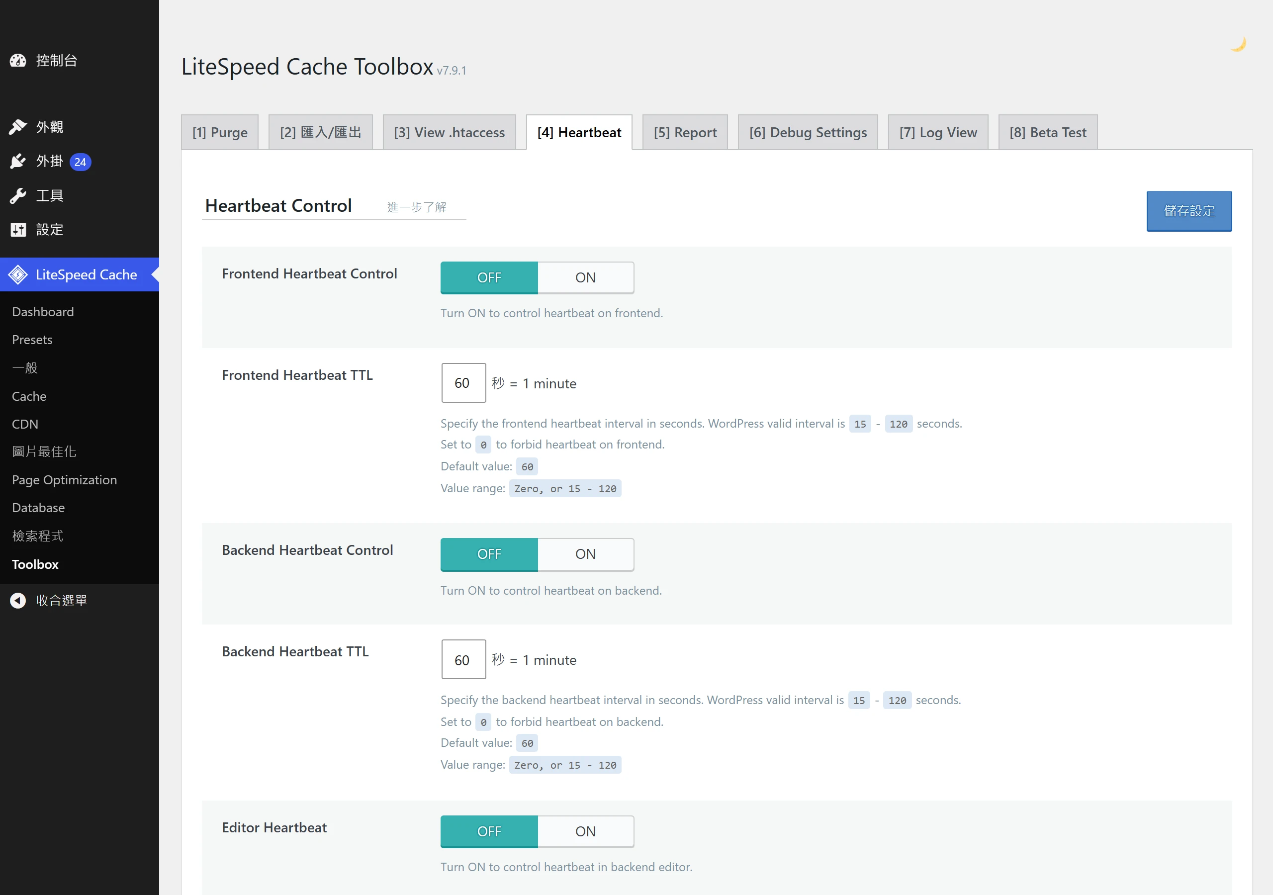Viewport: 1273px width, 895px height.
Task: Open 控制台 in the sidebar
Action: [x=57, y=61]
